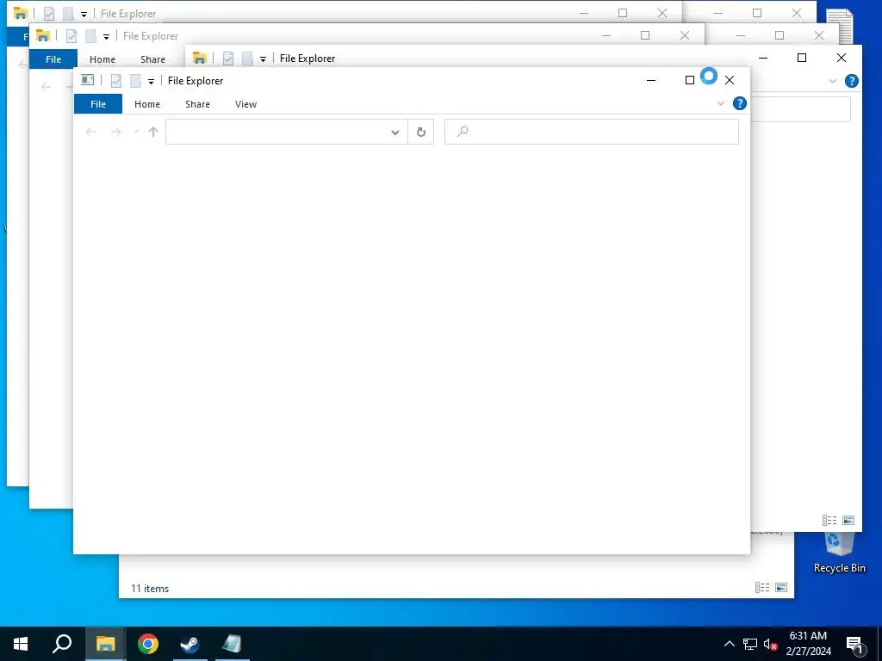Go up one level with the Up arrow
Image resolution: width=882 pixels, height=661 pixels.
click(153, 132)
